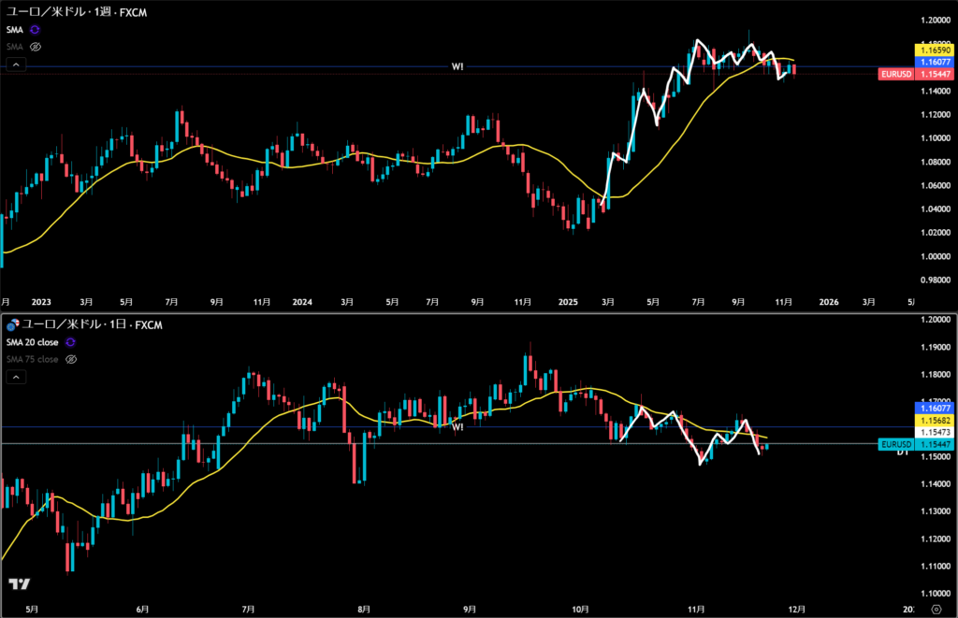Click the TradingView logo in the bottom-left
The width and height of the screenshot is (958, 618).
19,584
